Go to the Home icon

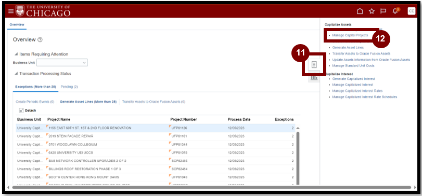coord(360,11)
